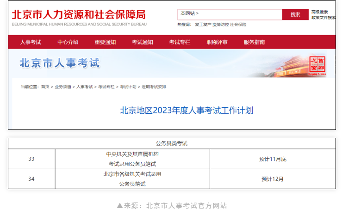Screen dimensions: 342x221
Task: Go to 业务频道 in the breadcrumb
Action: click(63, 87)
